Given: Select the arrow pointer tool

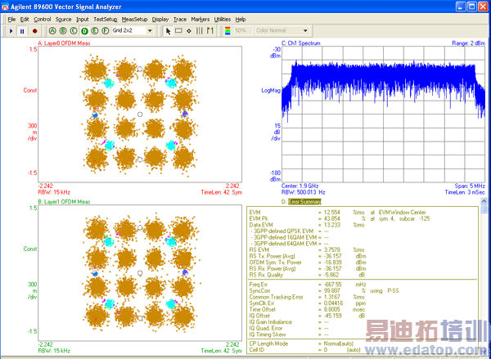Looking at the screenshot, I should [x=169, y=30].
